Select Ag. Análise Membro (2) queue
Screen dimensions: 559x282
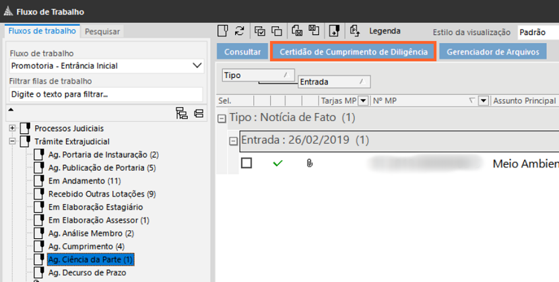point(91,234)
